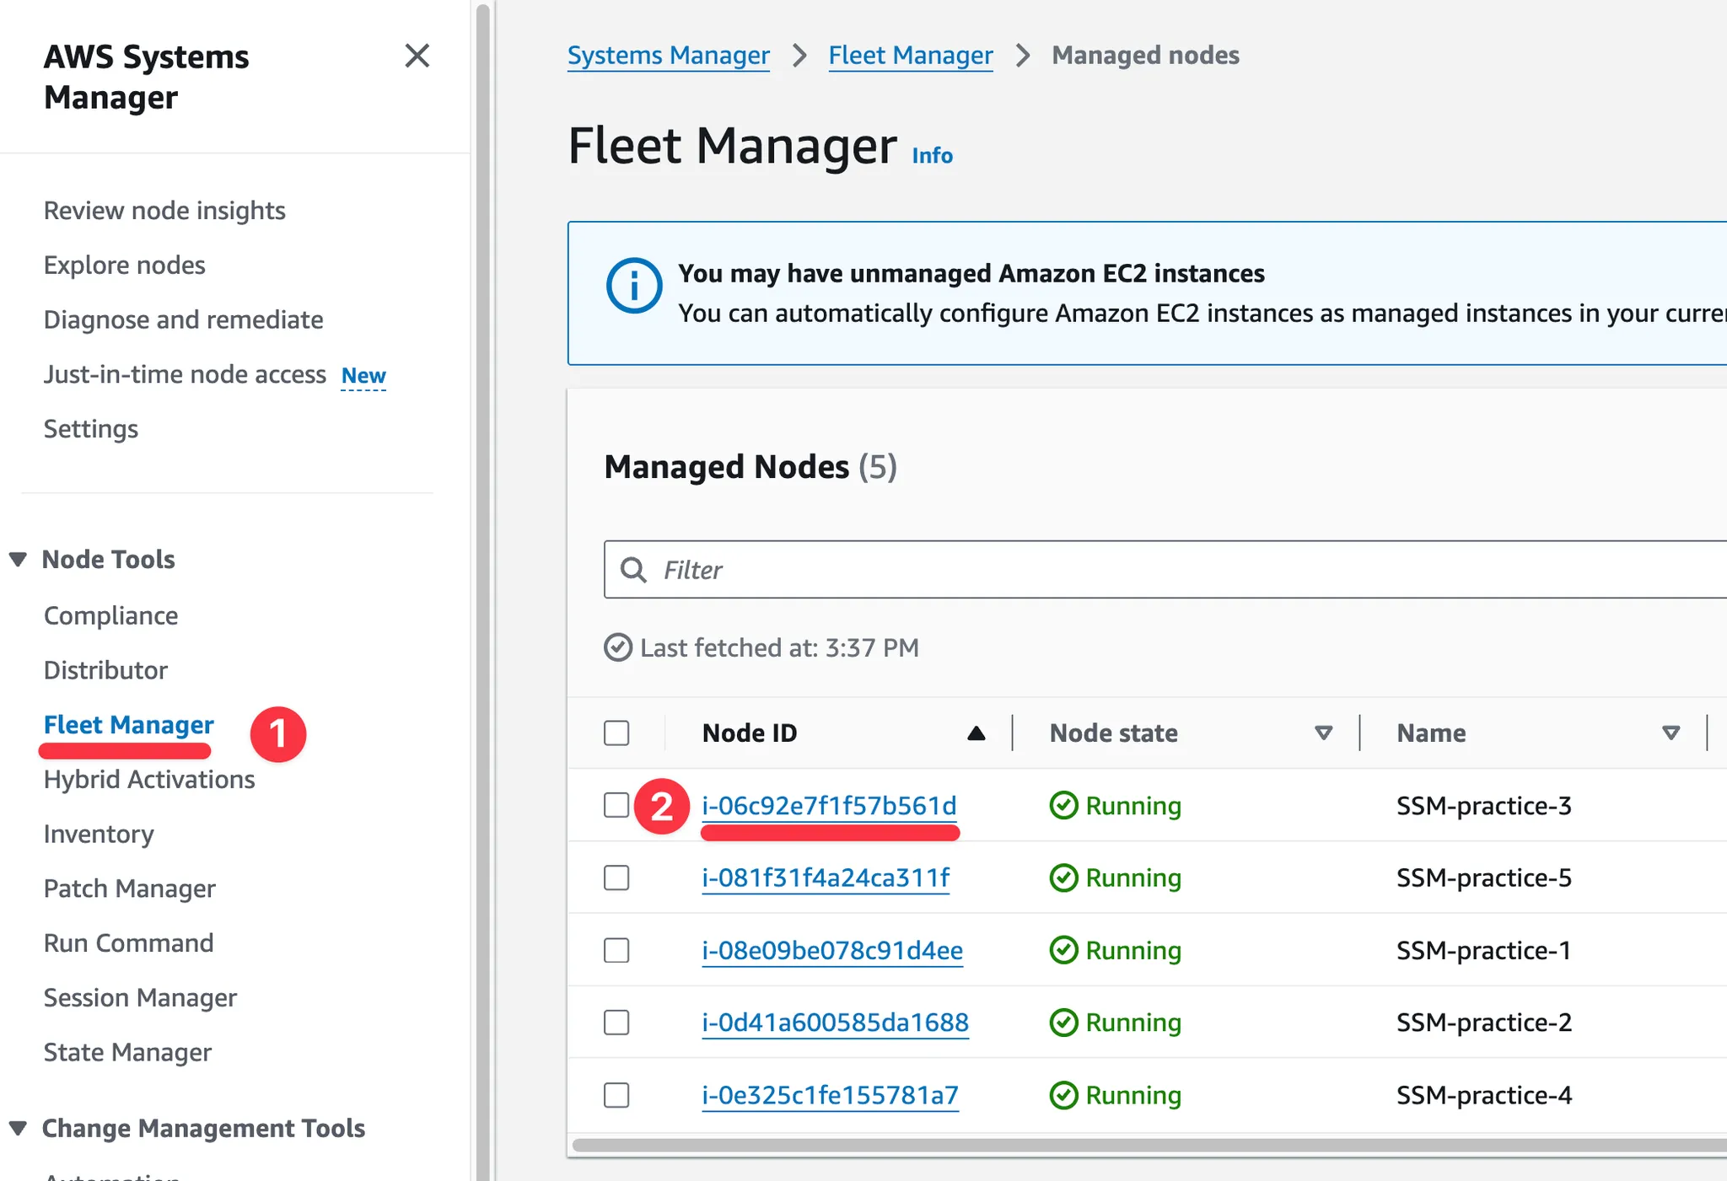1727x1181 pixels.
Task: Check the box for node i-081f31f4a24ca311f
Action: click(x=616, y=878)
